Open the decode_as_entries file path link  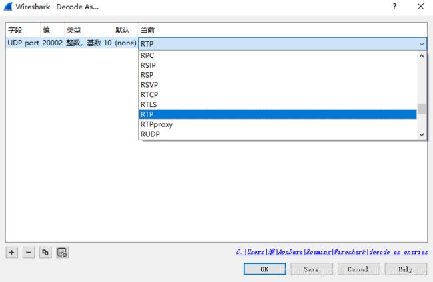pyautogui.click(x=332, y=251)
